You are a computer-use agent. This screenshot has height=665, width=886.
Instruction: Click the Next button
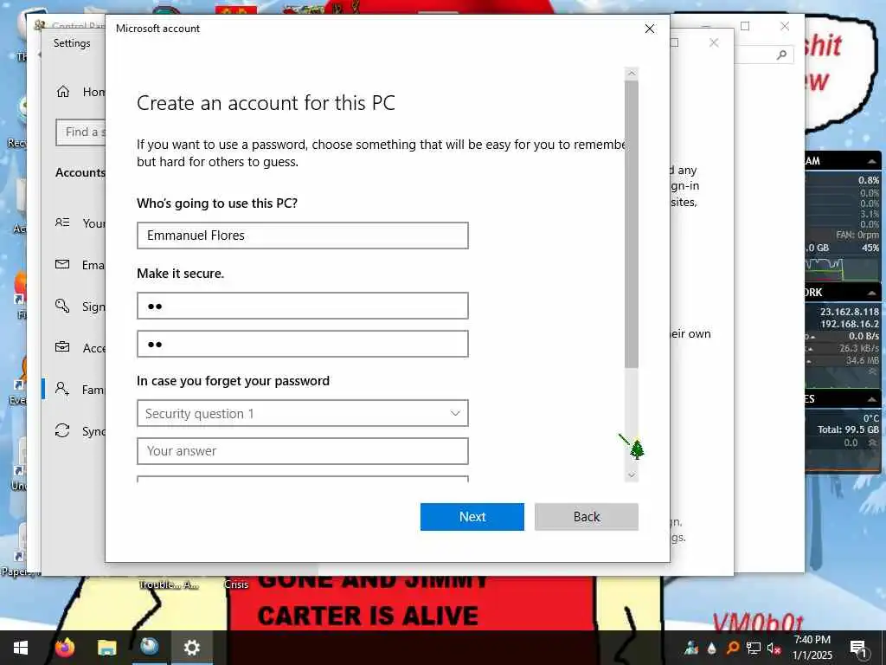(472, 517)
